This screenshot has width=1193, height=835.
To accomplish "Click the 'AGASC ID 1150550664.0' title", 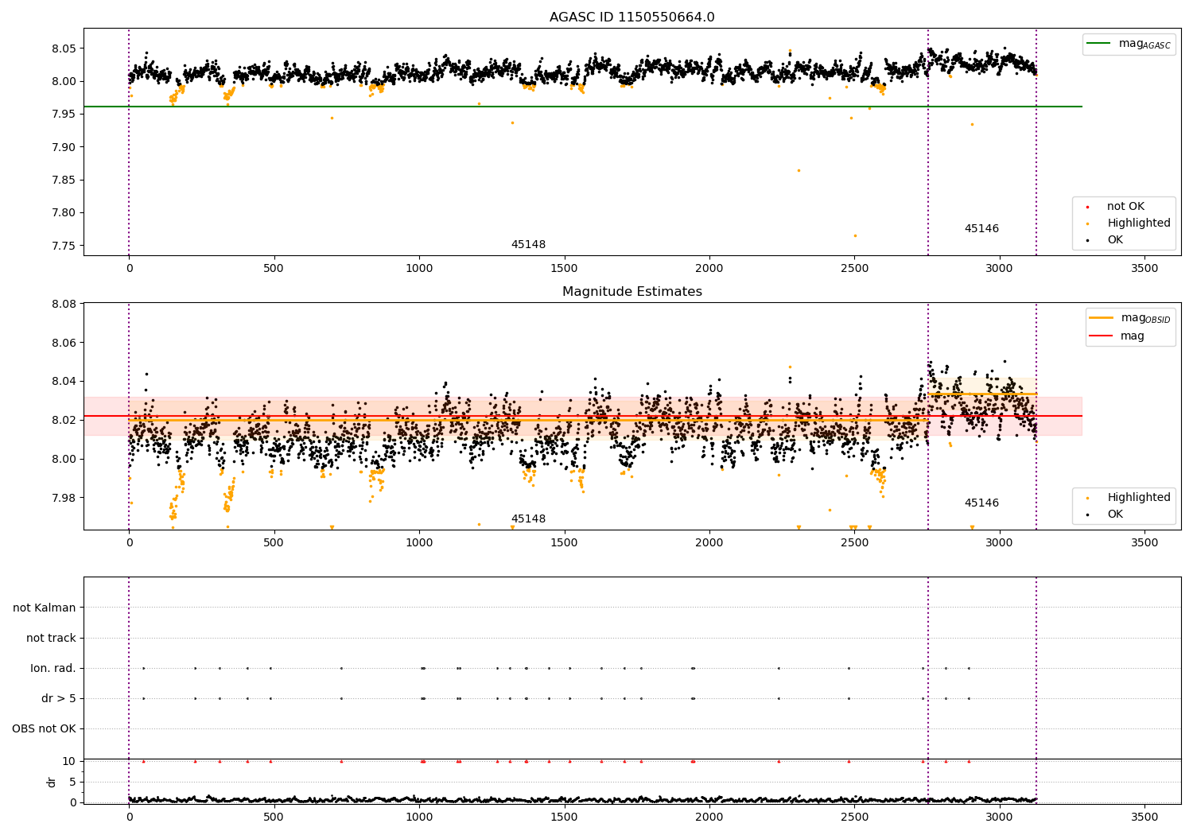I will pyautogui.click(x=631, y=17).
